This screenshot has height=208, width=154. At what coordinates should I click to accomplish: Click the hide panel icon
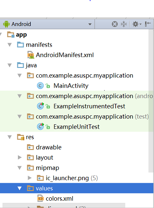tap(148, 24)
